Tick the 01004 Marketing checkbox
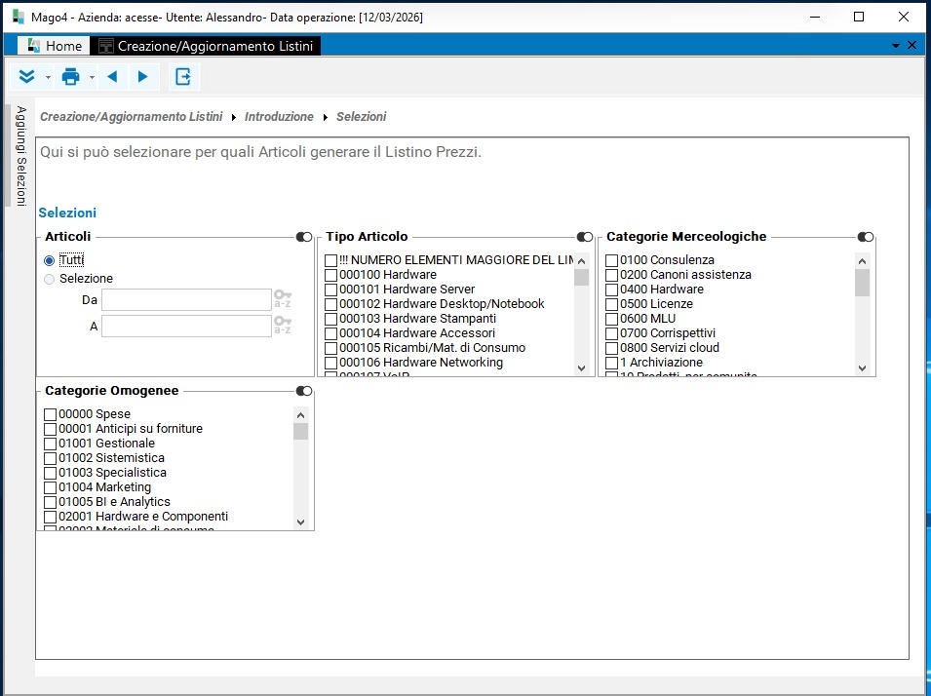 [51, 487]
